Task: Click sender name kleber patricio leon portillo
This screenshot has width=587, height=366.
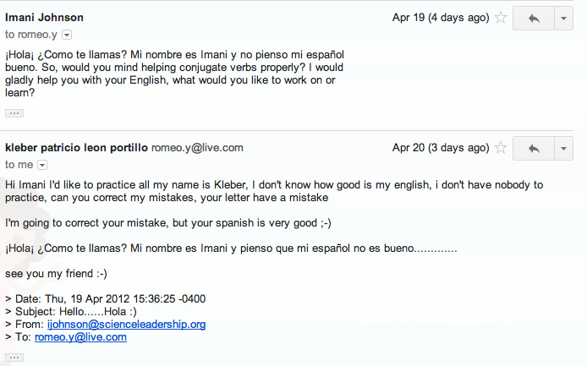Action: pyautogui.click(x=76, y=147)
